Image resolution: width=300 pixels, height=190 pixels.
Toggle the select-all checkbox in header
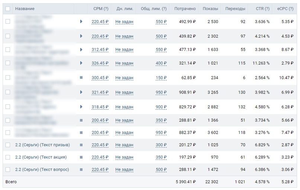click(8, 9)
